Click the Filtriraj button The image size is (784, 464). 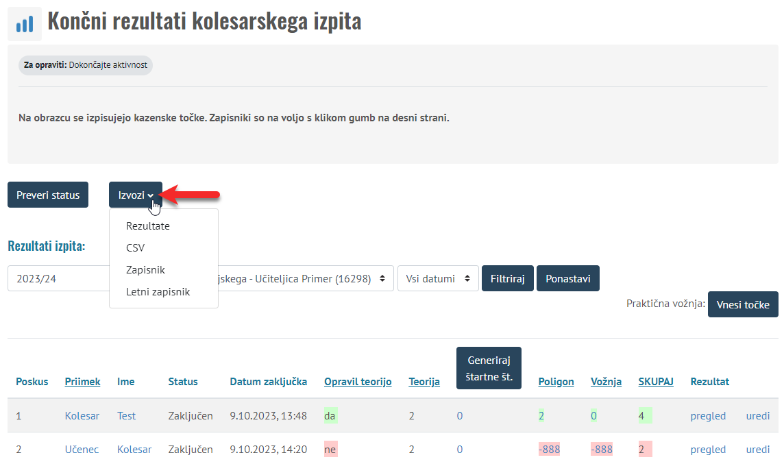[x=507, y=279]
